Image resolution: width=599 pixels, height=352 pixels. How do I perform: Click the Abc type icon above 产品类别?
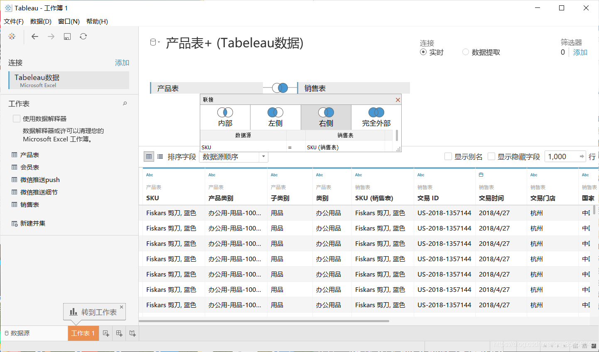coord(212,175)
